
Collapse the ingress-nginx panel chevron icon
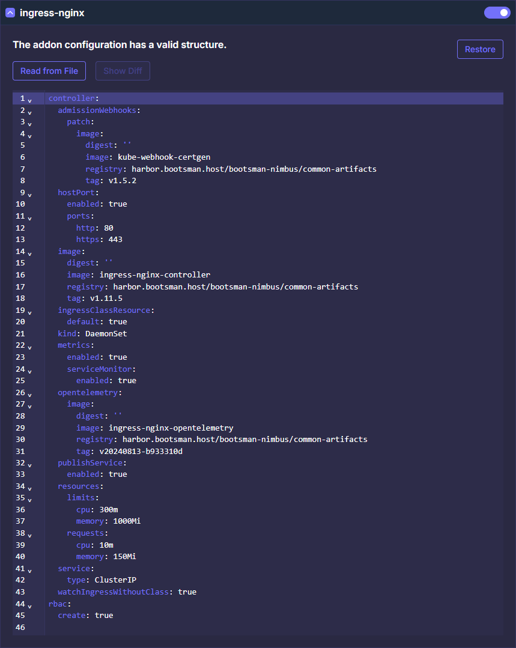click(x=10, y=13)
